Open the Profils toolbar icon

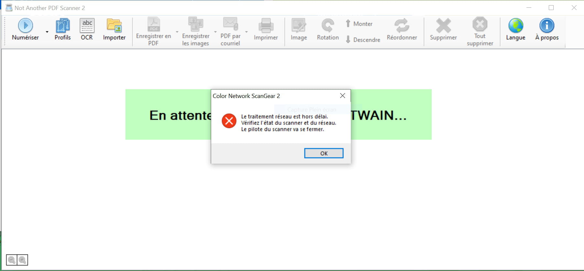[x=62, y=30]
